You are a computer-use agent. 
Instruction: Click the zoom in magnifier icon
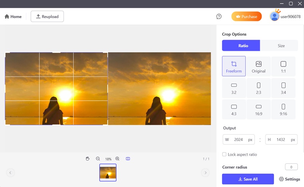117,158
